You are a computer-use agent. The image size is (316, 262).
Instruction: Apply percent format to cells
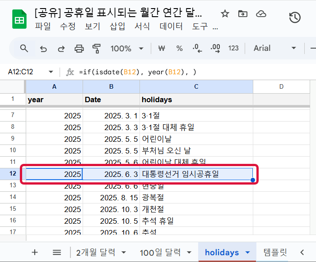179,48
